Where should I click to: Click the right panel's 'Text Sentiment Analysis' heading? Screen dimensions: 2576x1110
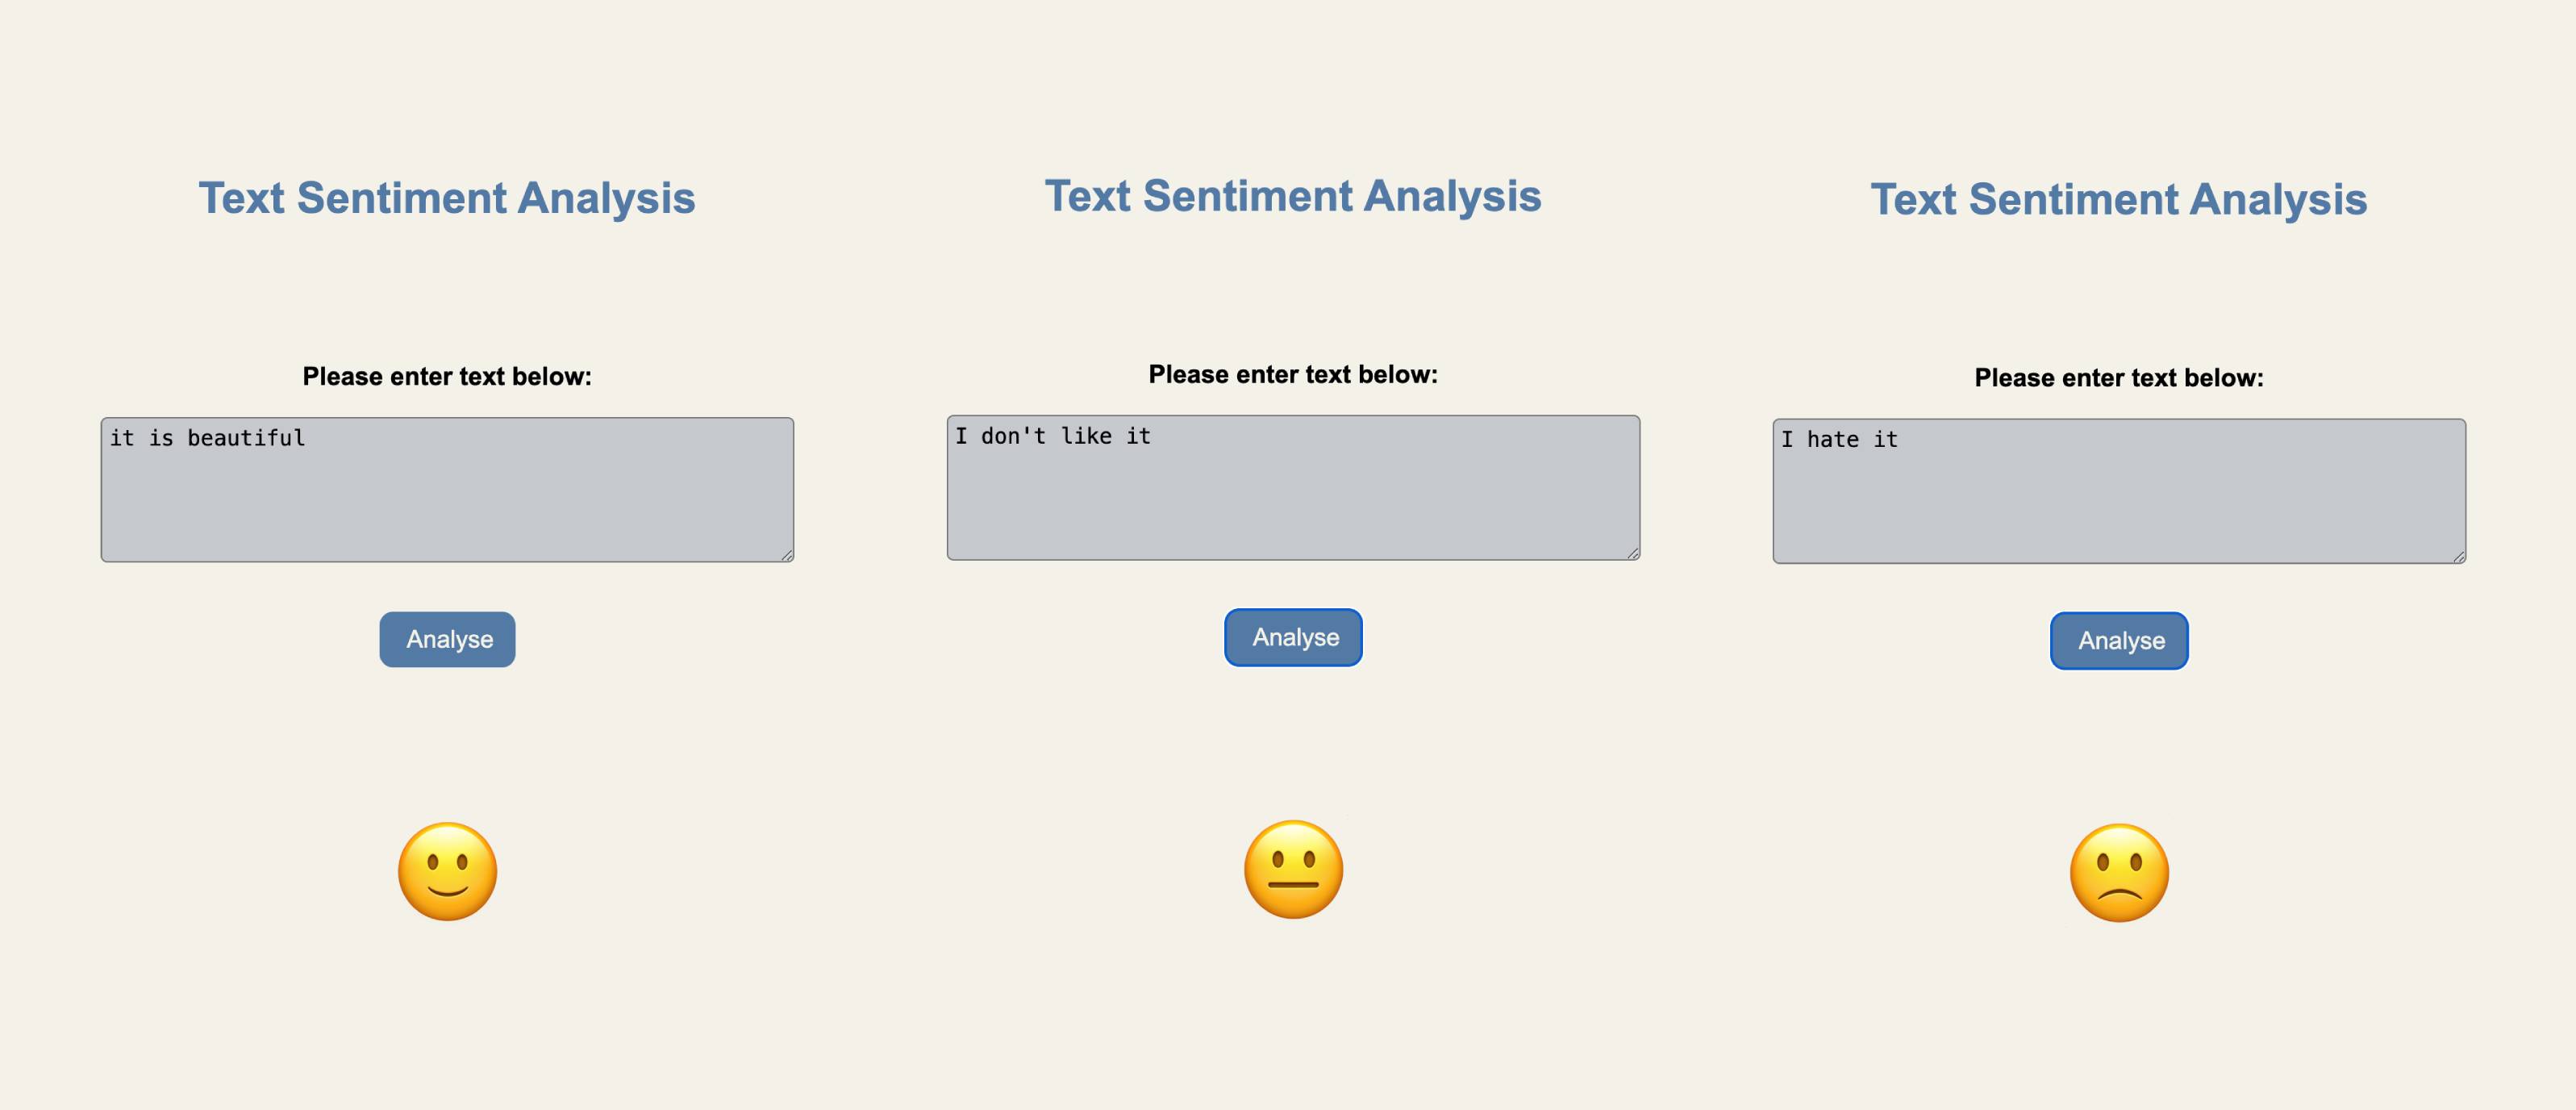click(2119, 200)
